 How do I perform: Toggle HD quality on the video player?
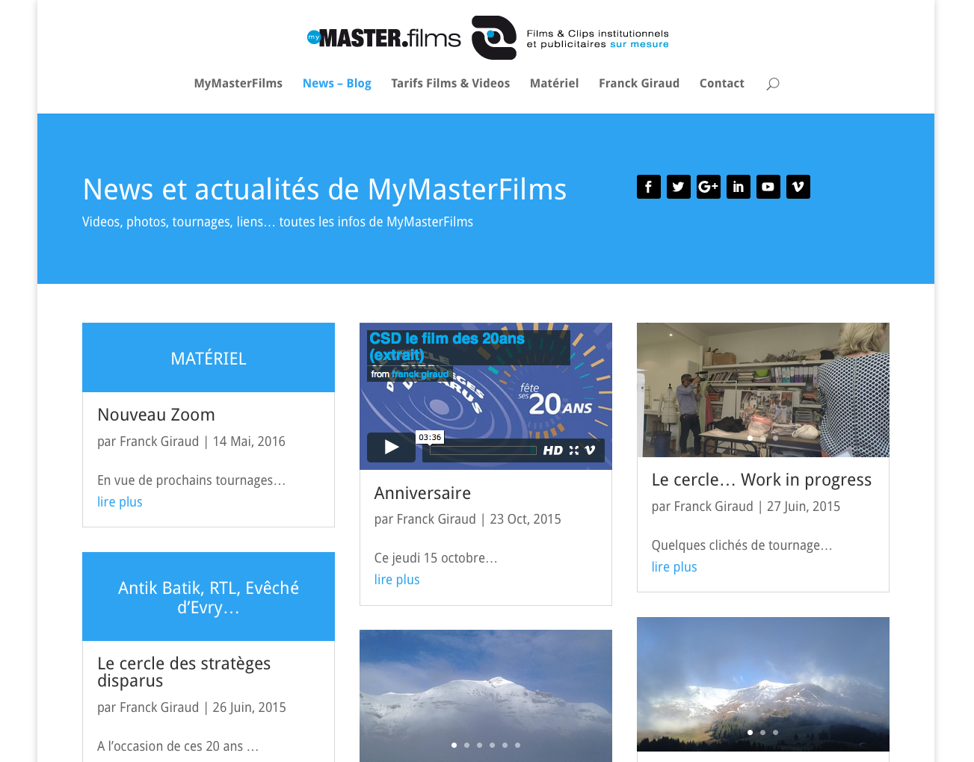pyautogui.click(x=552, y=450)
